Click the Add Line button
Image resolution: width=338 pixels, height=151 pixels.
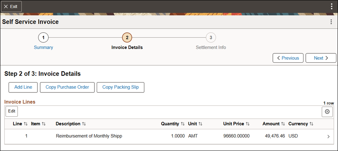[23, 87]
